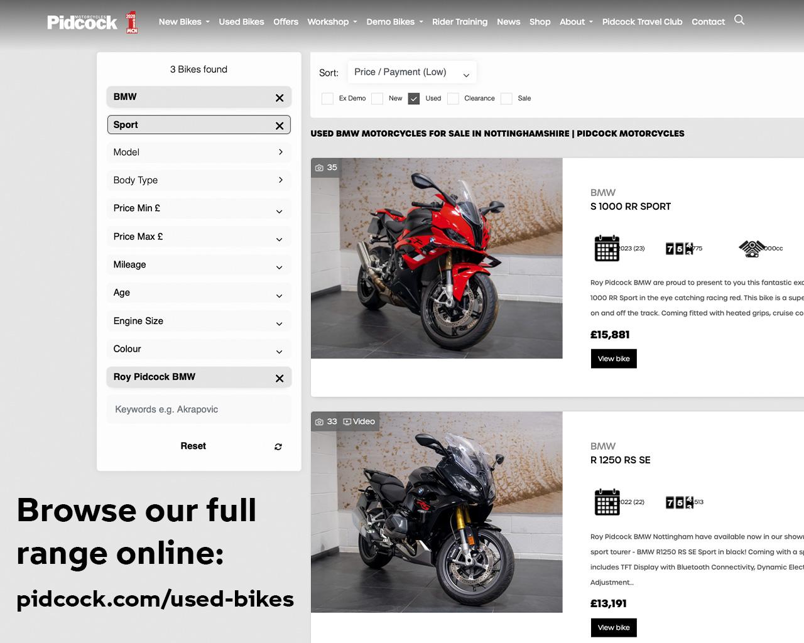The image size is (804, 643).
Task: Click the £15,881 price
Action: pyautogui.click(x=610, y=335)
